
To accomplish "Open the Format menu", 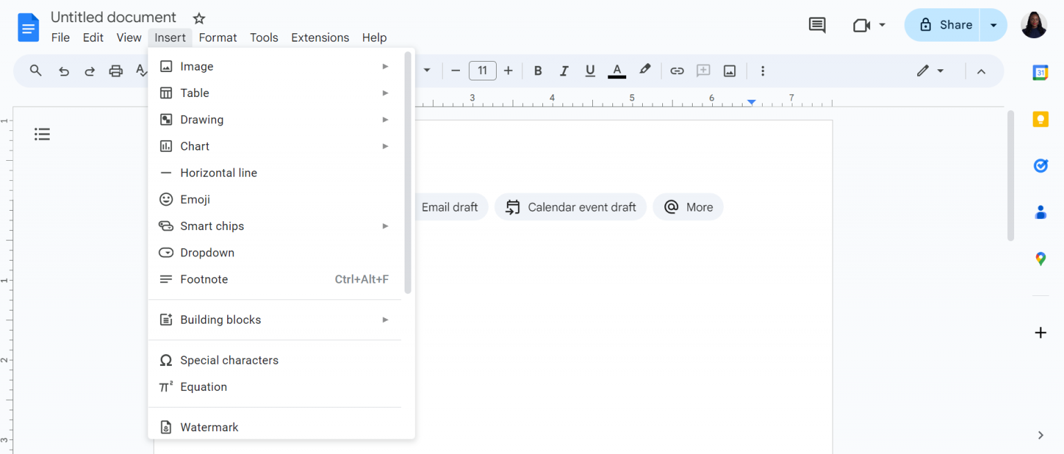I will click(x=218, y=37).
